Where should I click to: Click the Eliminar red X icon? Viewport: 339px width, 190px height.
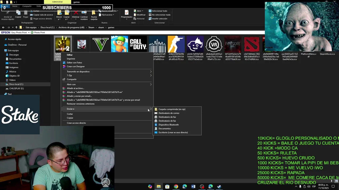76,13
